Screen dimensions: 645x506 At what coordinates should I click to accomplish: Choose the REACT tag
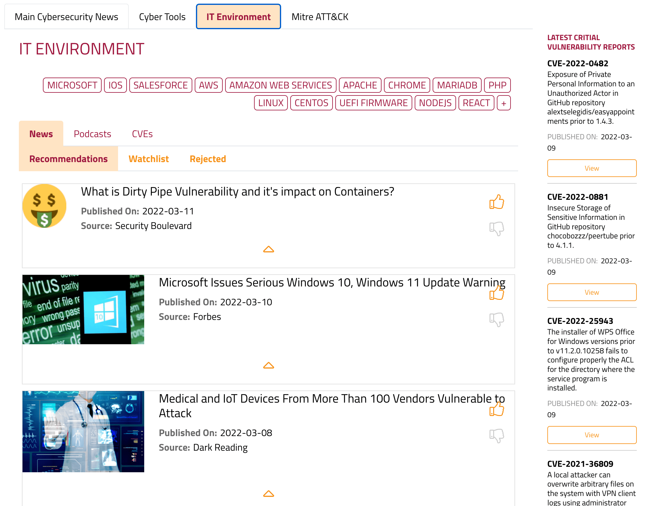476,103
